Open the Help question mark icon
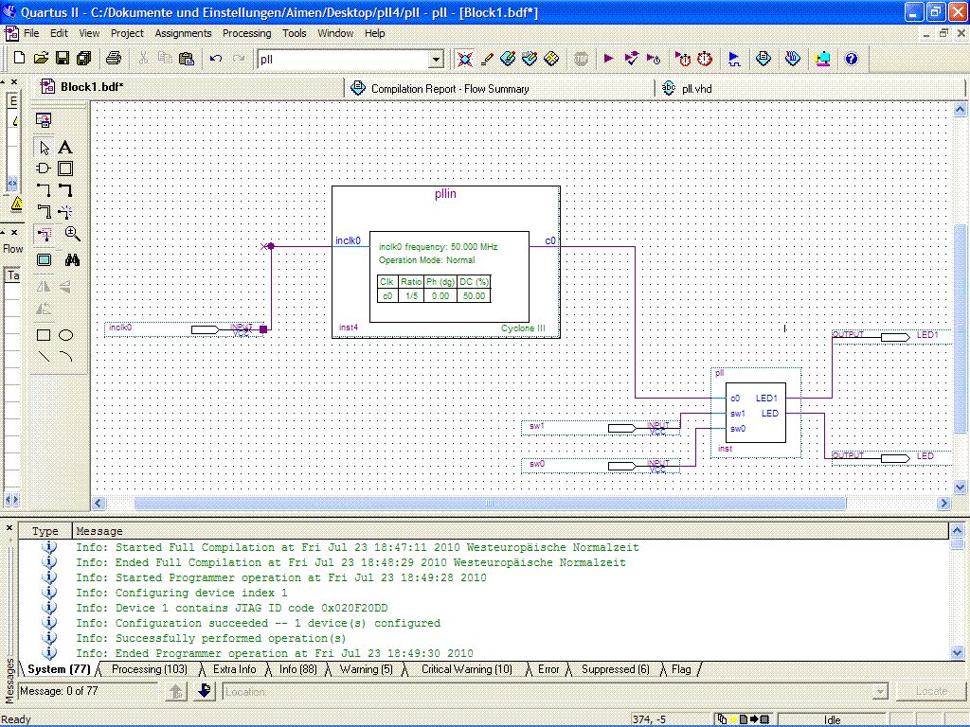This screenshot has height=727, width=970. [x=851, y=59]
